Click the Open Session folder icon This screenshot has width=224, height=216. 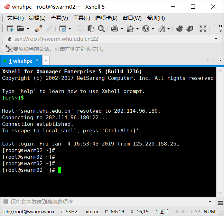(x=21, y=29)
